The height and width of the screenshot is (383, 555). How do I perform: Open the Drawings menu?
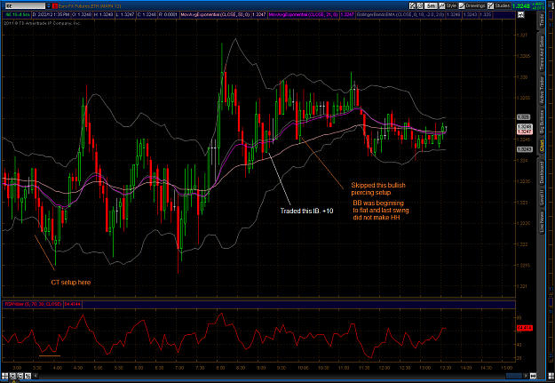click(472, 5)
